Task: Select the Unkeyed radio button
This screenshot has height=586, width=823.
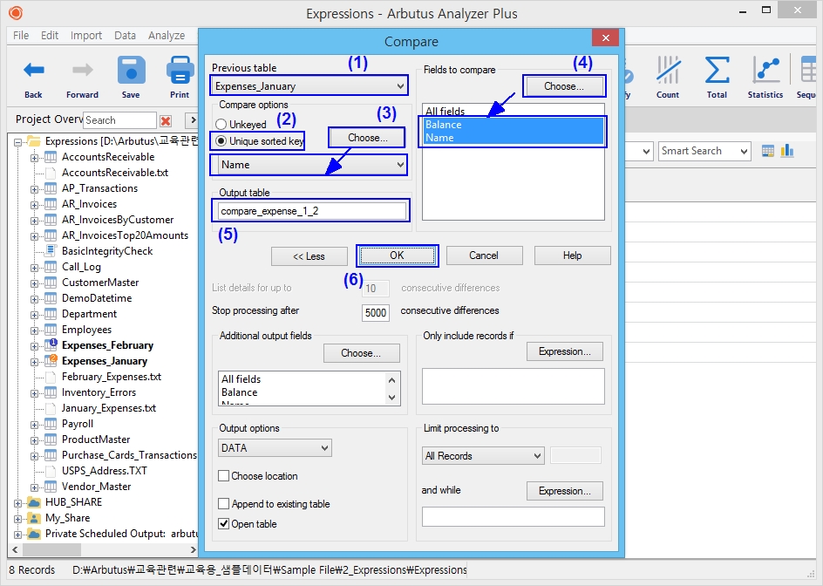Action: (221, 125)
